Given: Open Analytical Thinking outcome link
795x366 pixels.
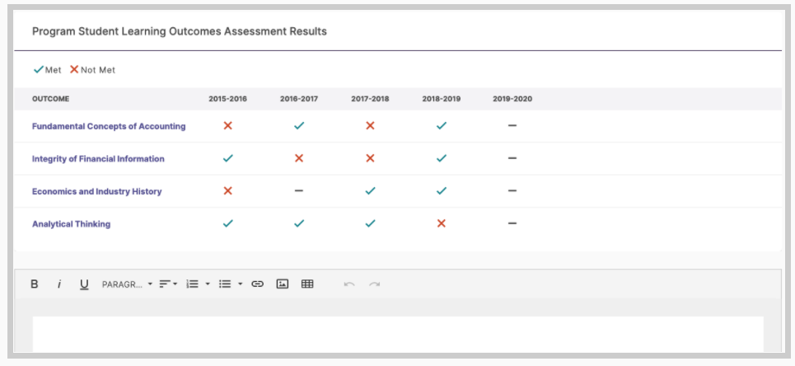Looking at the screenshot, I should [x=72, y=224].
